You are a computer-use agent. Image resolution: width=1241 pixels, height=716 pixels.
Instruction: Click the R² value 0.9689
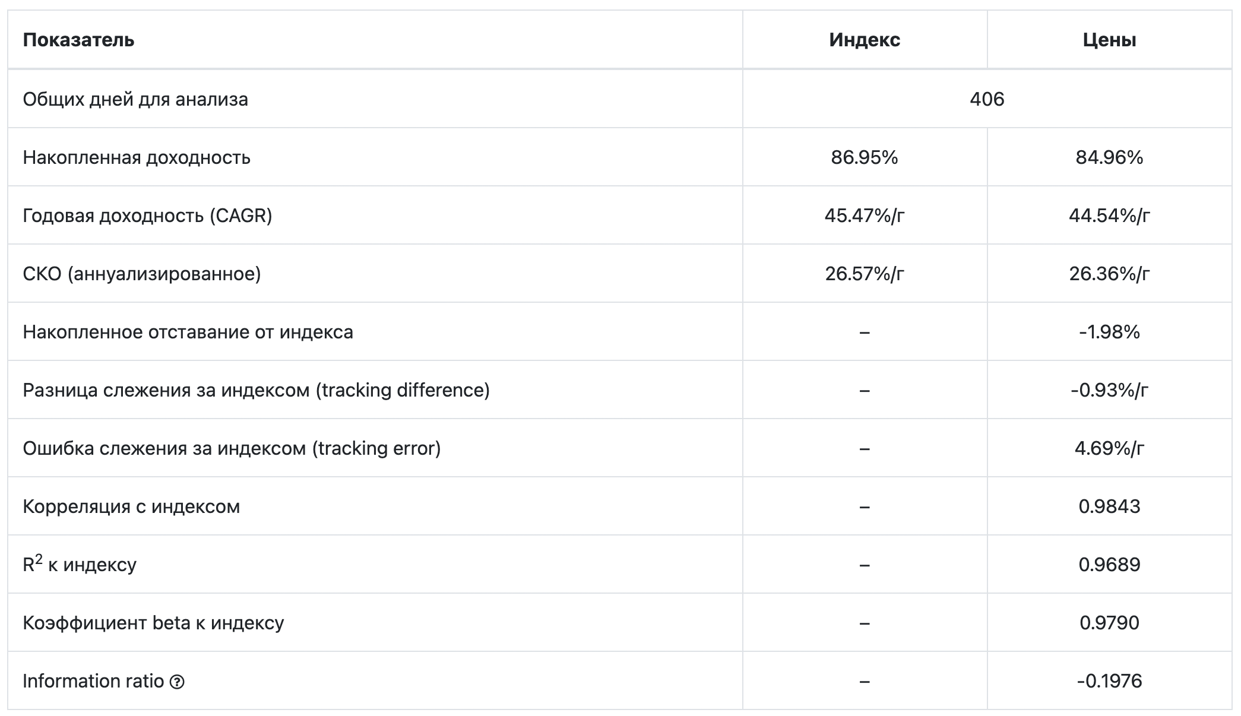1109,564
